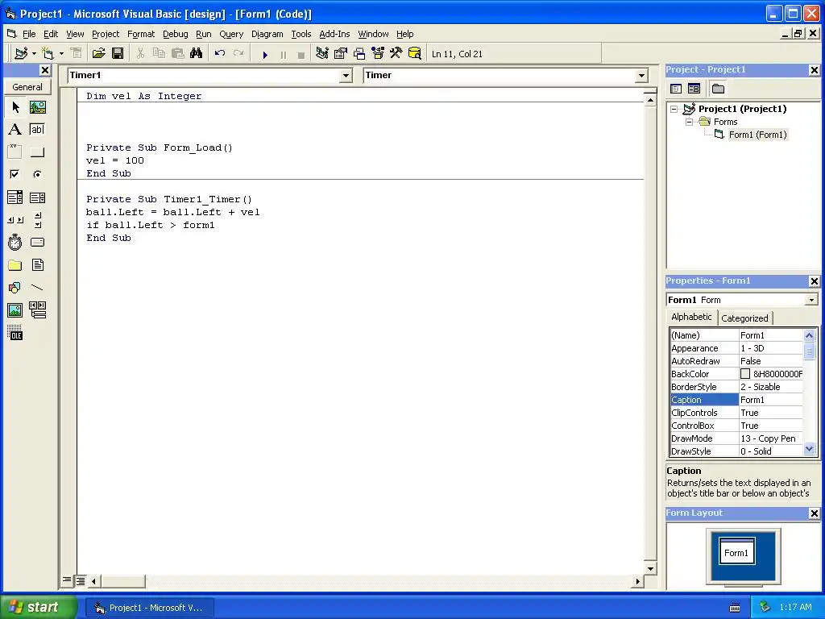Viewport: 825px width, 619px height.
Task: Switch to Procedure View at editor bottom
Action: [x=67, y=580]
